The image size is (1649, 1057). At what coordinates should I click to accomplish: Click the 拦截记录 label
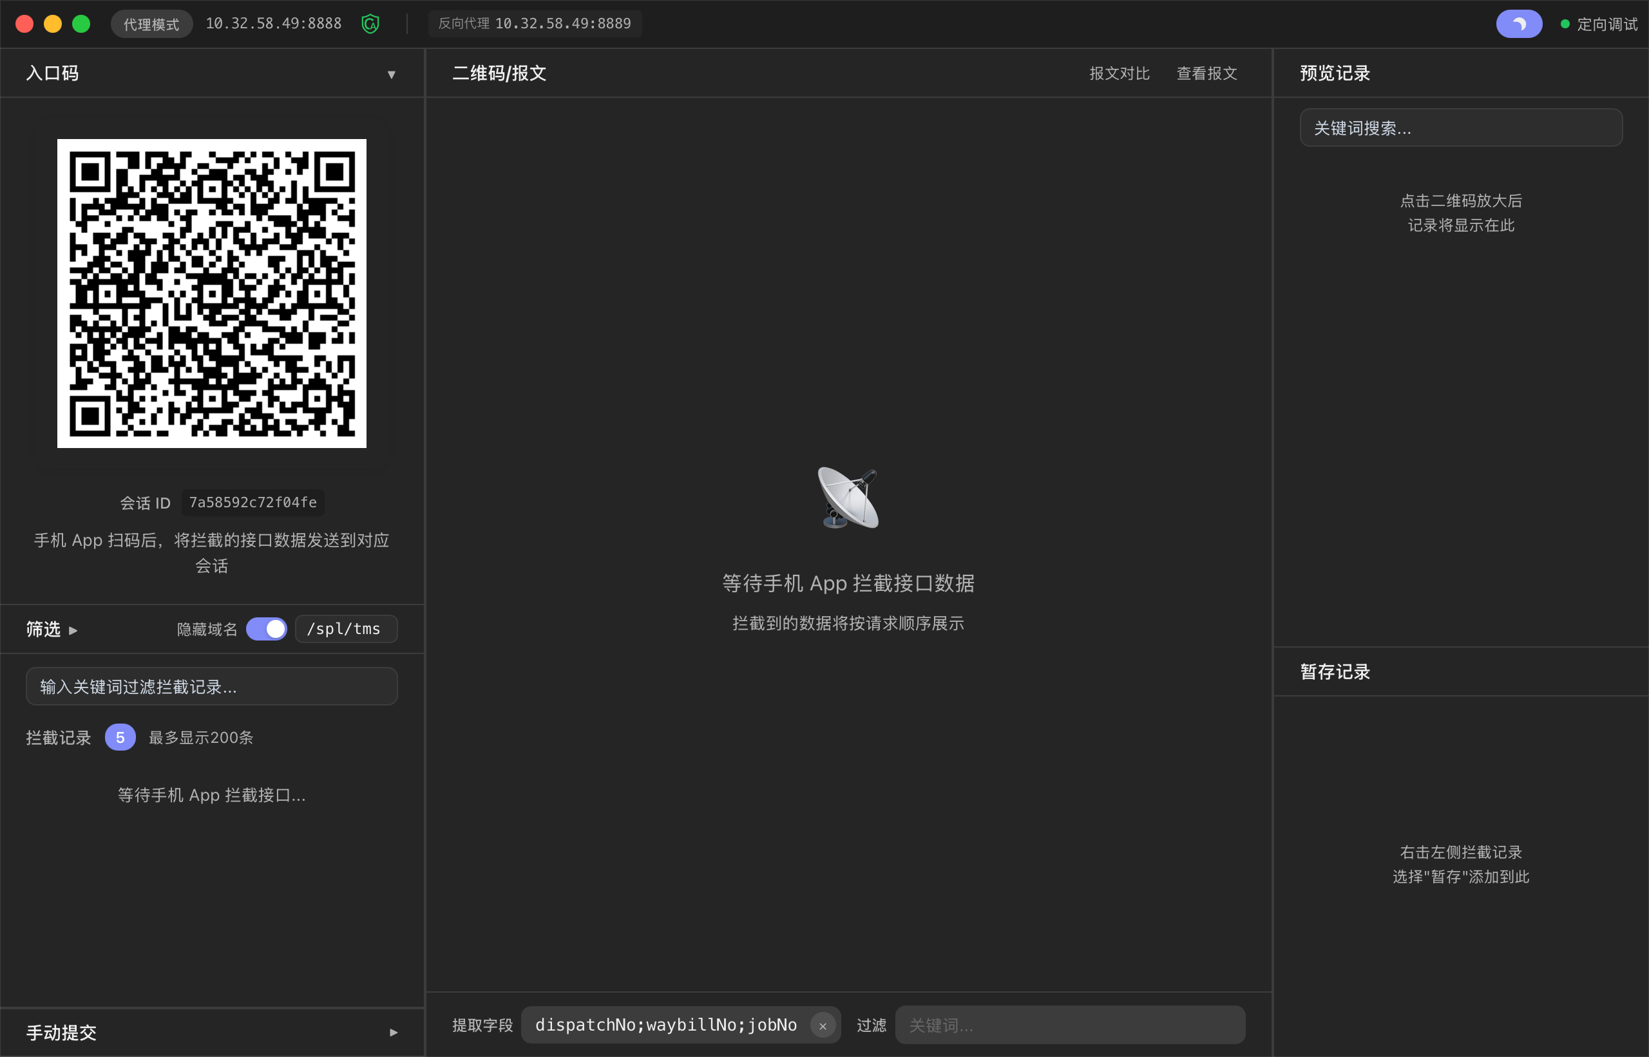point(59,738)
